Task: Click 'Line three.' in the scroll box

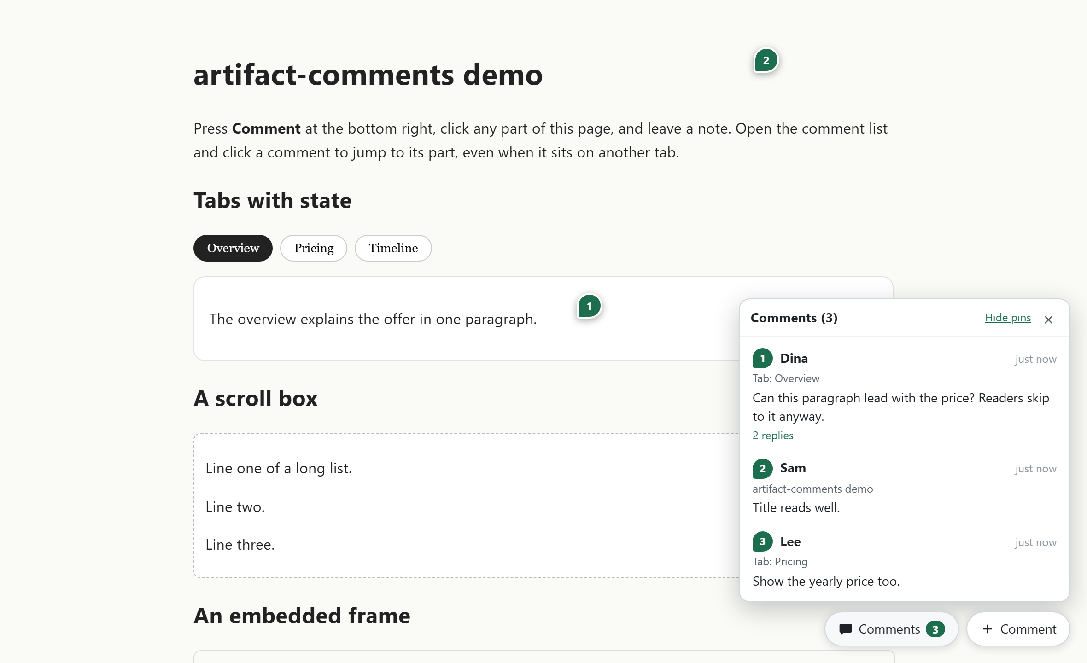Action: pos(240,545)
